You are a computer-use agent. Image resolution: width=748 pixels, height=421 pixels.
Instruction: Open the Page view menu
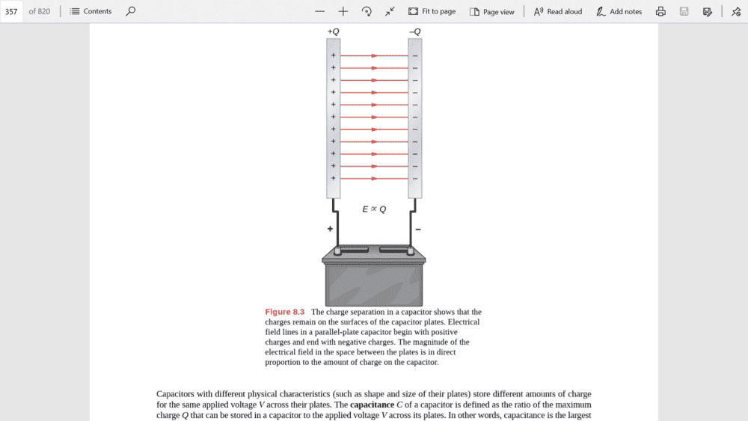click(x=492, y=11)
